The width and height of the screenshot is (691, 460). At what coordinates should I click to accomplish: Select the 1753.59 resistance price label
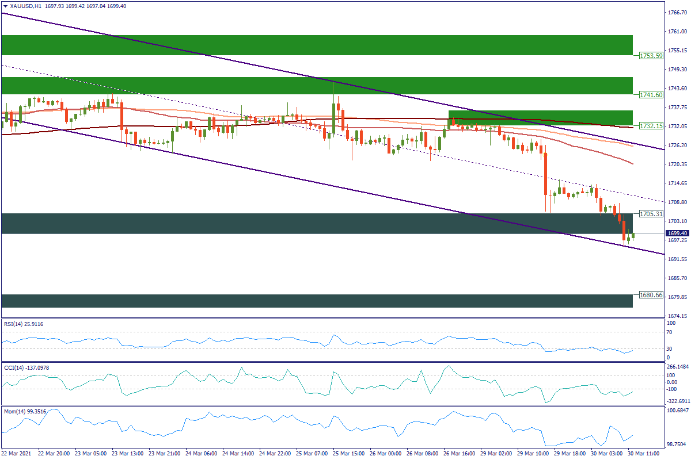651,56
